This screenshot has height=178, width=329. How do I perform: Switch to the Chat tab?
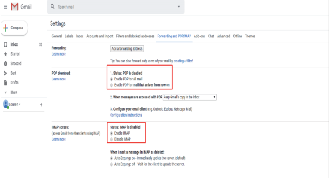tap(211, 36)
